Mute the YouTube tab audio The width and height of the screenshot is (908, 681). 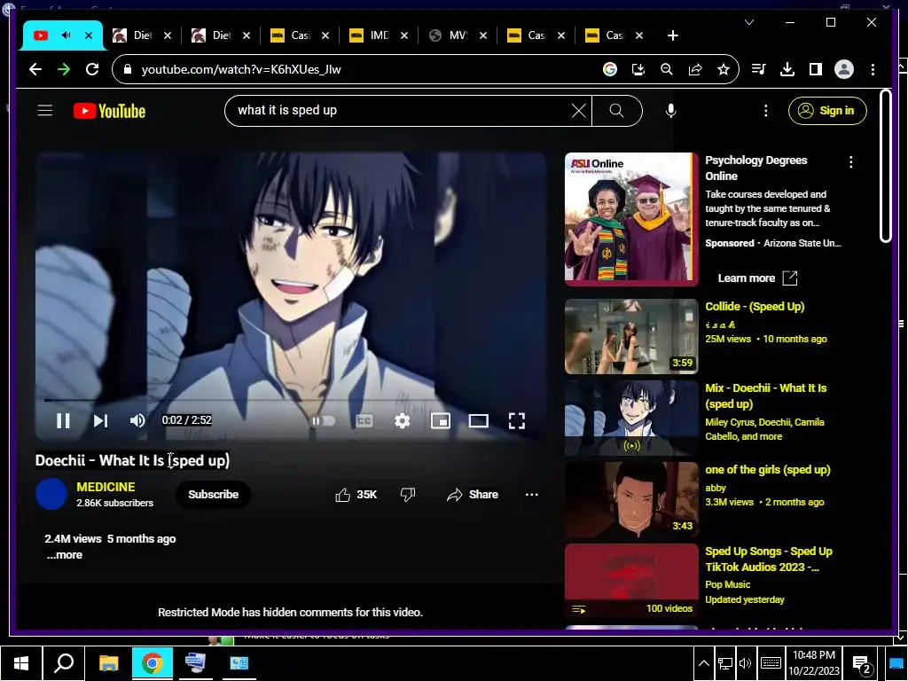(66, 35)
